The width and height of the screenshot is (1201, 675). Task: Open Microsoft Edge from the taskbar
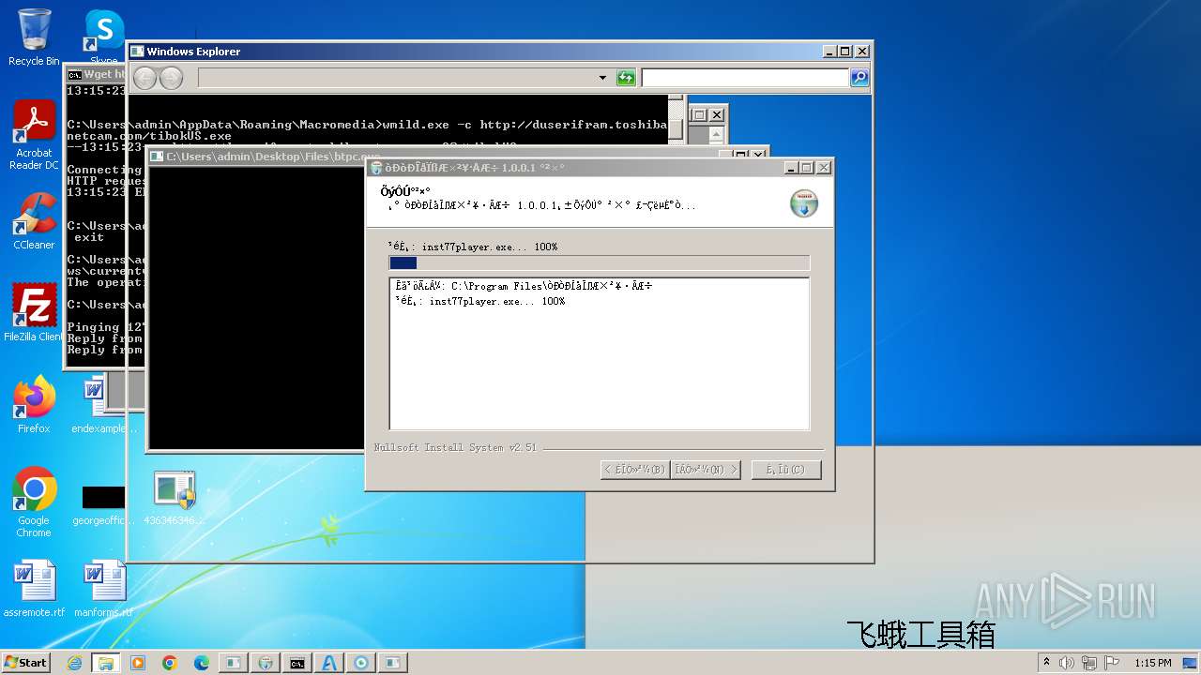[x=201, y=663]
